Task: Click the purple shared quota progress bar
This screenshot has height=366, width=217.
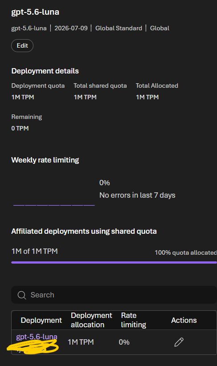Action: [x=114, y=262]
